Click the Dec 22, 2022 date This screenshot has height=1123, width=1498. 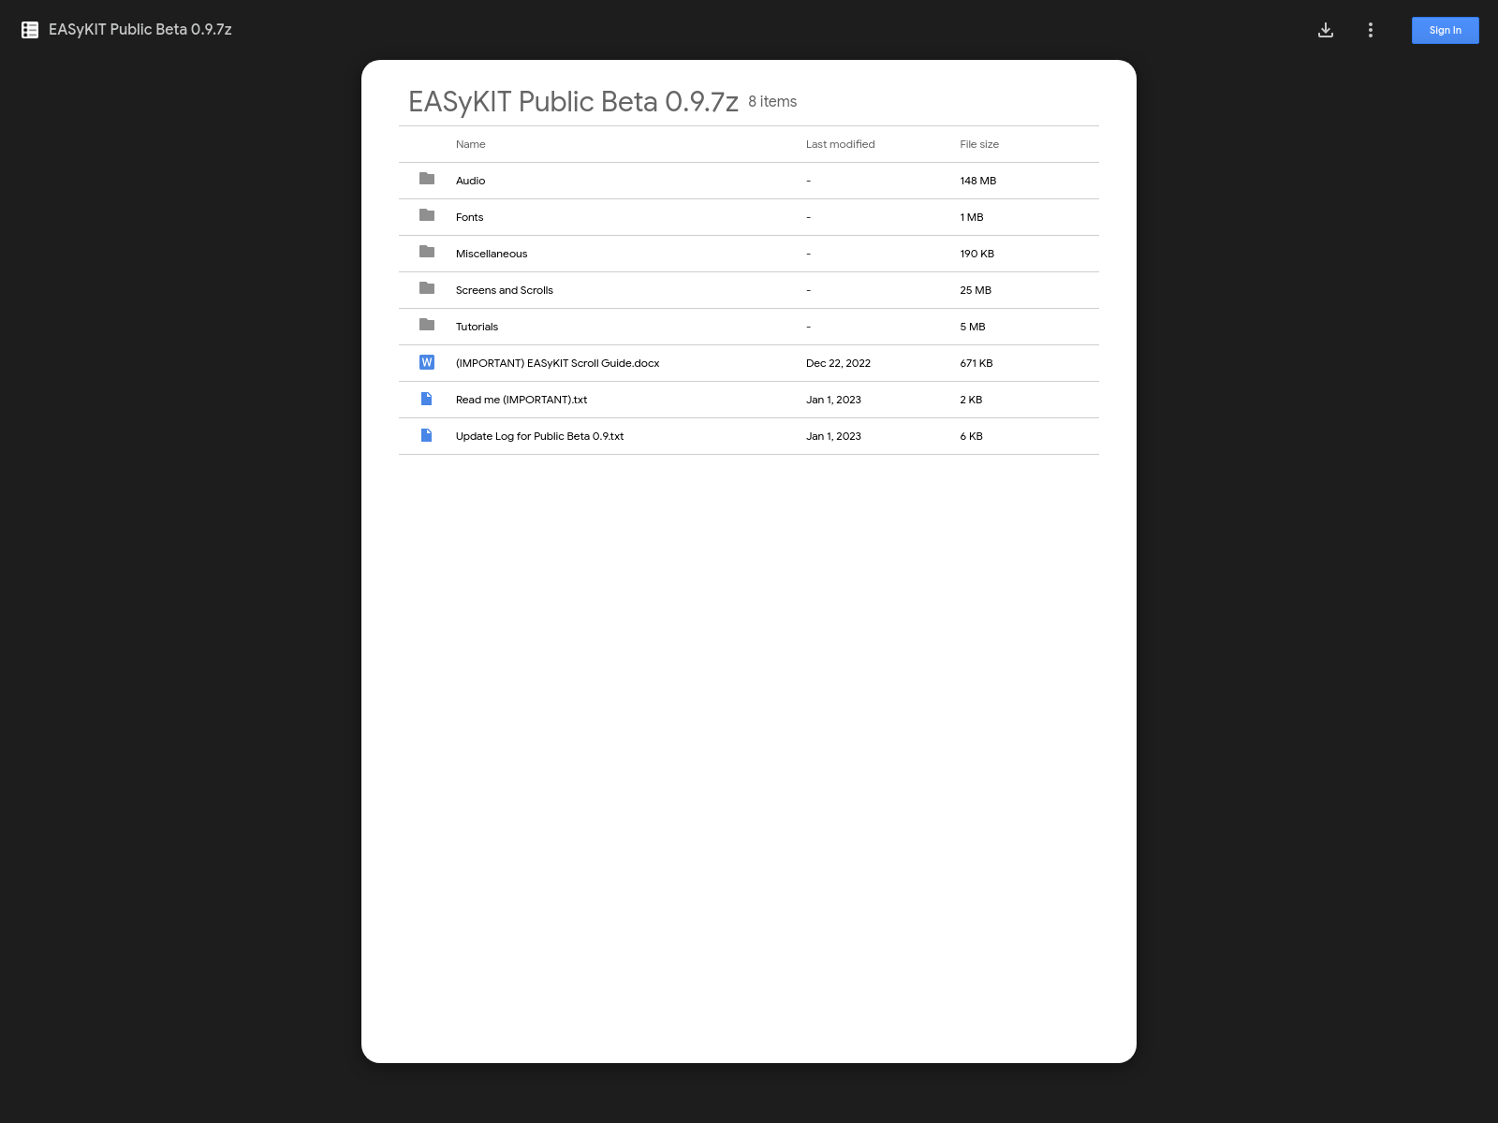point(838,363)
